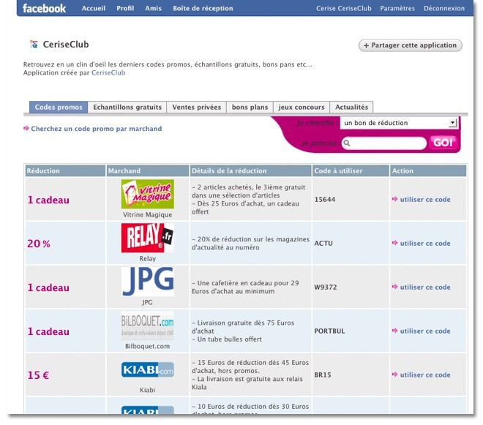
Task: Click the Cerise CeriseClub account link
Action: pyautogui.click(x=344, y=8)
